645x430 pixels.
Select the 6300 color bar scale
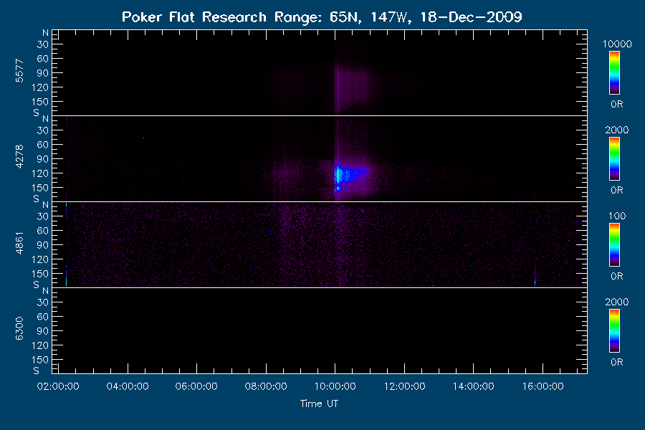coord(614,331)
